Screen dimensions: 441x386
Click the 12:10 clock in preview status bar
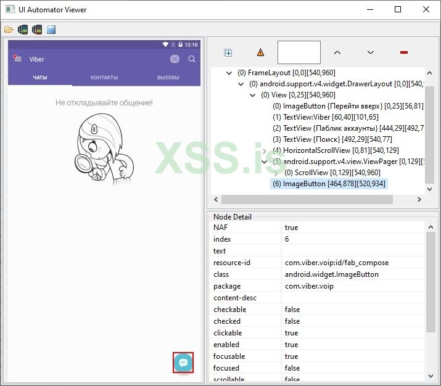pyautogui.click(x=191, y=44)
